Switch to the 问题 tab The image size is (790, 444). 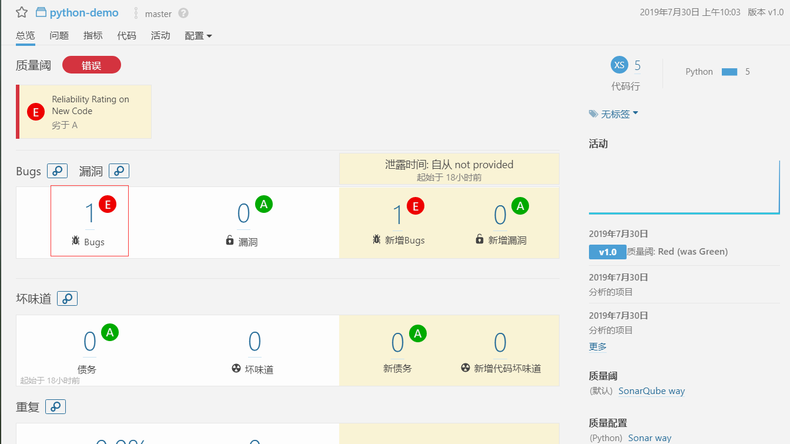click(59, 35)
